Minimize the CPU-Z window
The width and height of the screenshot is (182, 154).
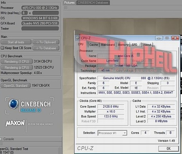point(159,38)
